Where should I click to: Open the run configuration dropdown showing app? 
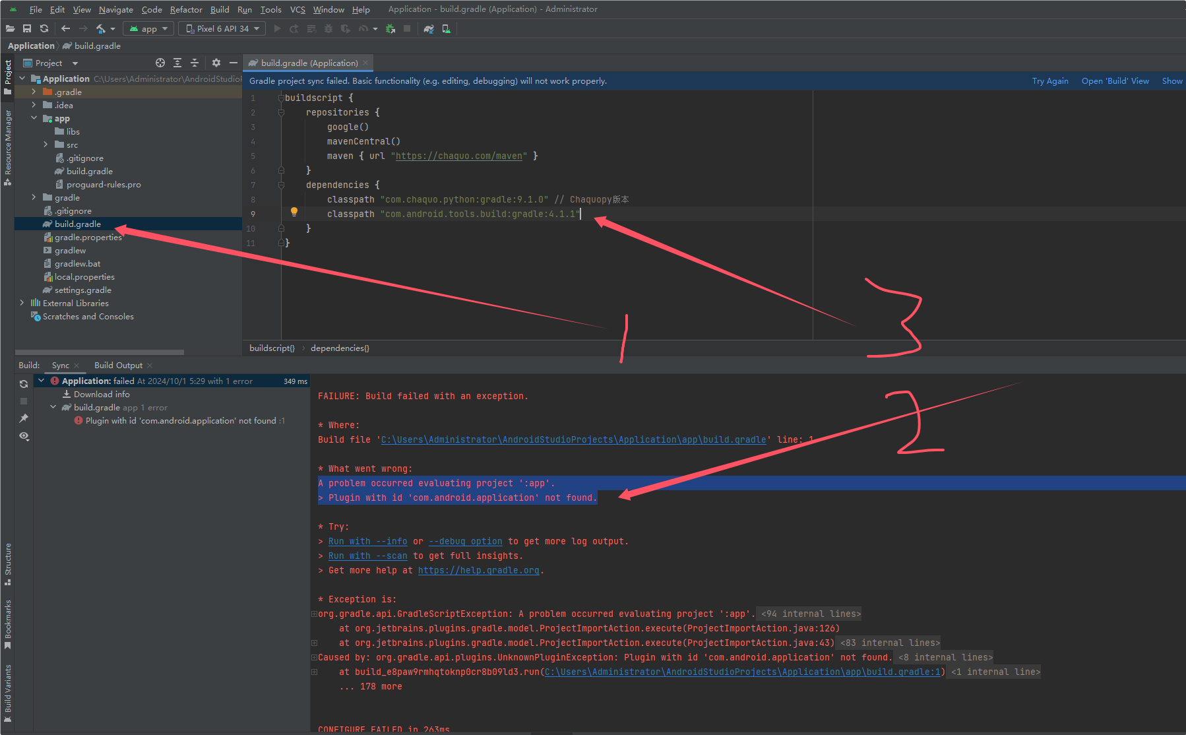(x=148, y=28)
